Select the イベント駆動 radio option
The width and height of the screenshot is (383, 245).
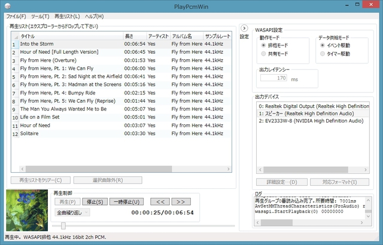323,45
